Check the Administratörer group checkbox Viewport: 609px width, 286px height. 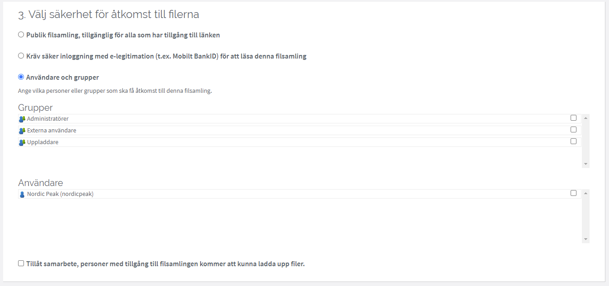click(x=573, y=118)
